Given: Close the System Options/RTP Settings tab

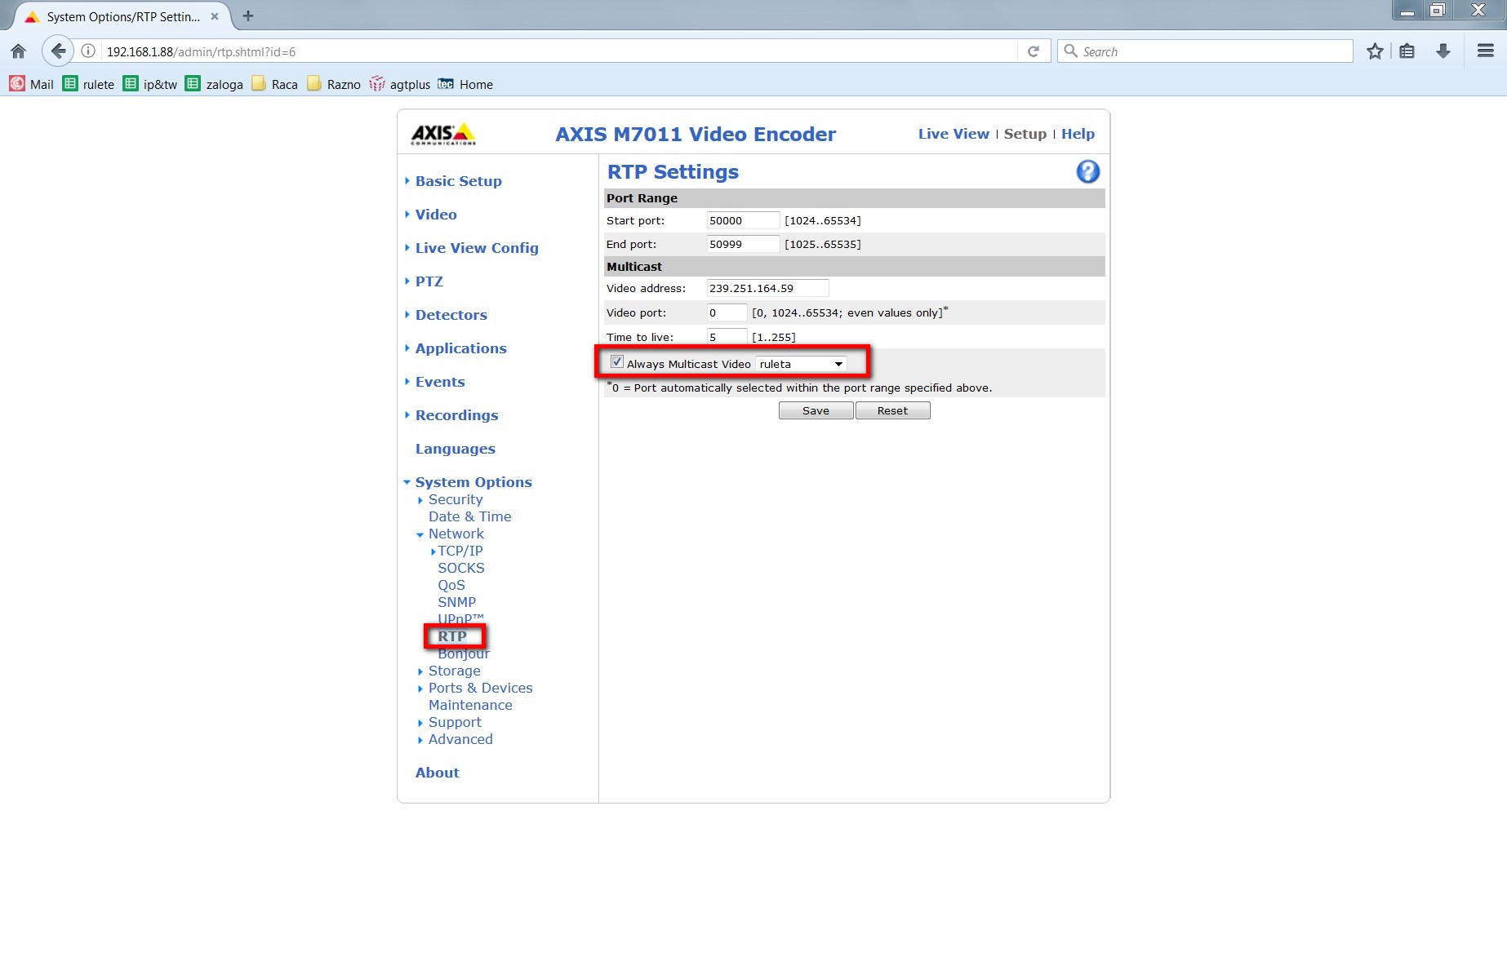Looking at the screenshot, I should tap(215, 16).
